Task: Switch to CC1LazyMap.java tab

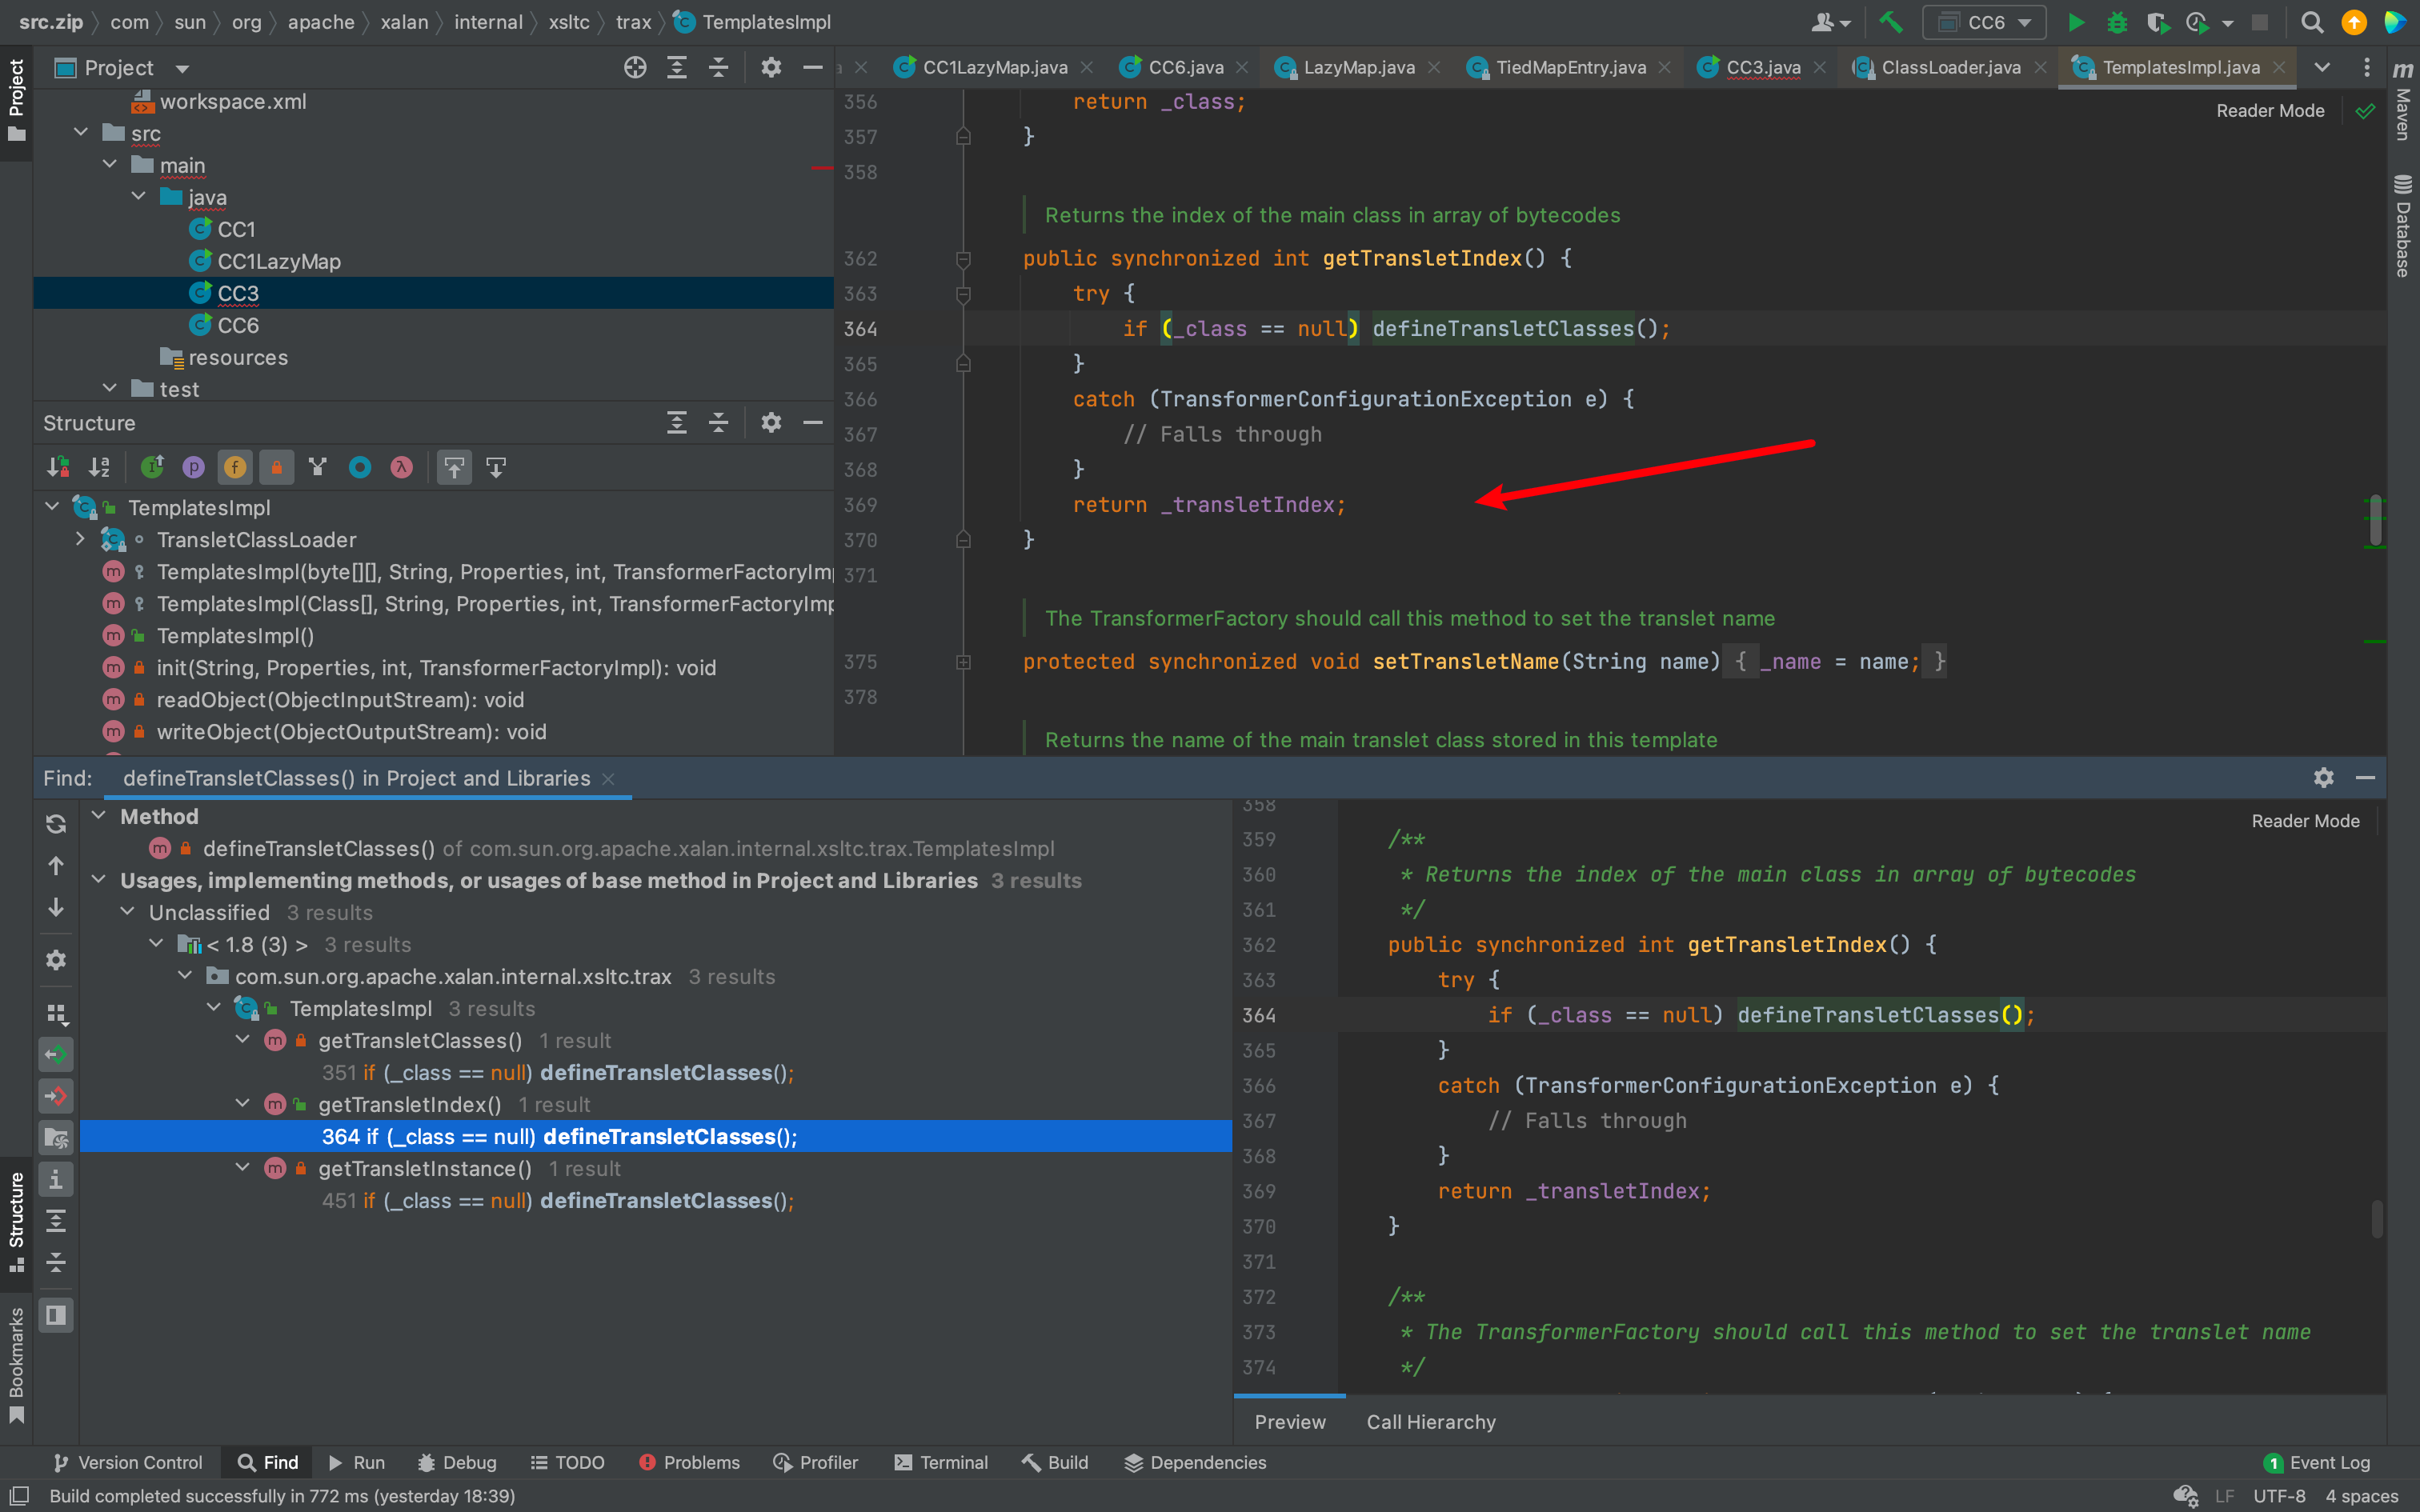Action: pyautogui.click(x=994, y=67)
